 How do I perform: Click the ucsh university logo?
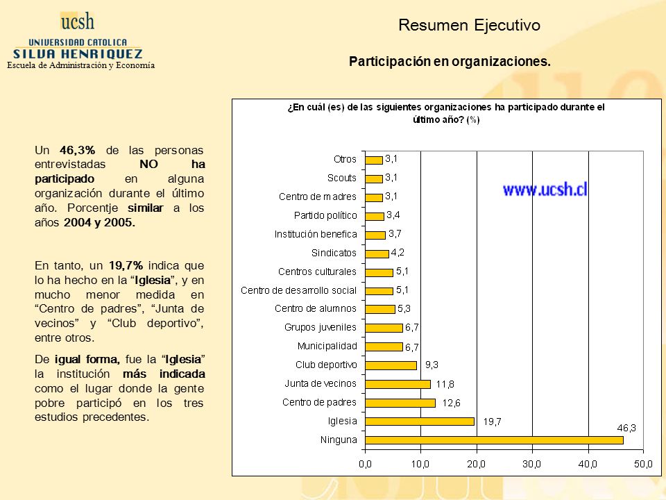[78, 36]
